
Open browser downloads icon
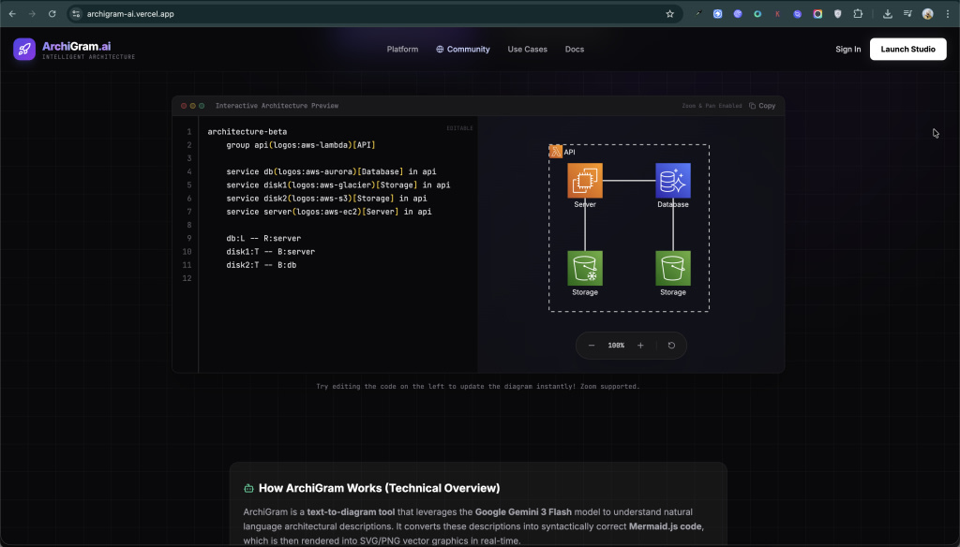[x=887, y=13]
